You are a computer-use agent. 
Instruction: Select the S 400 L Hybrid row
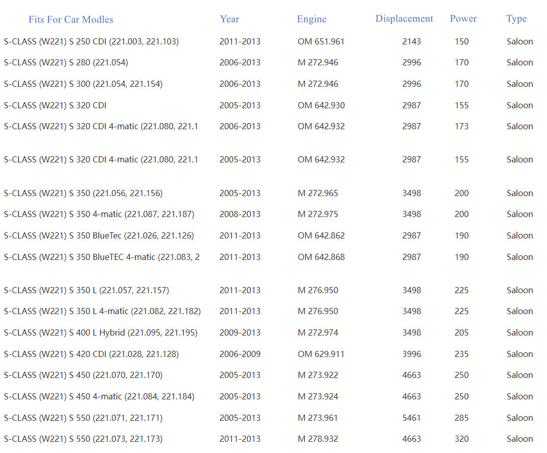101,332
